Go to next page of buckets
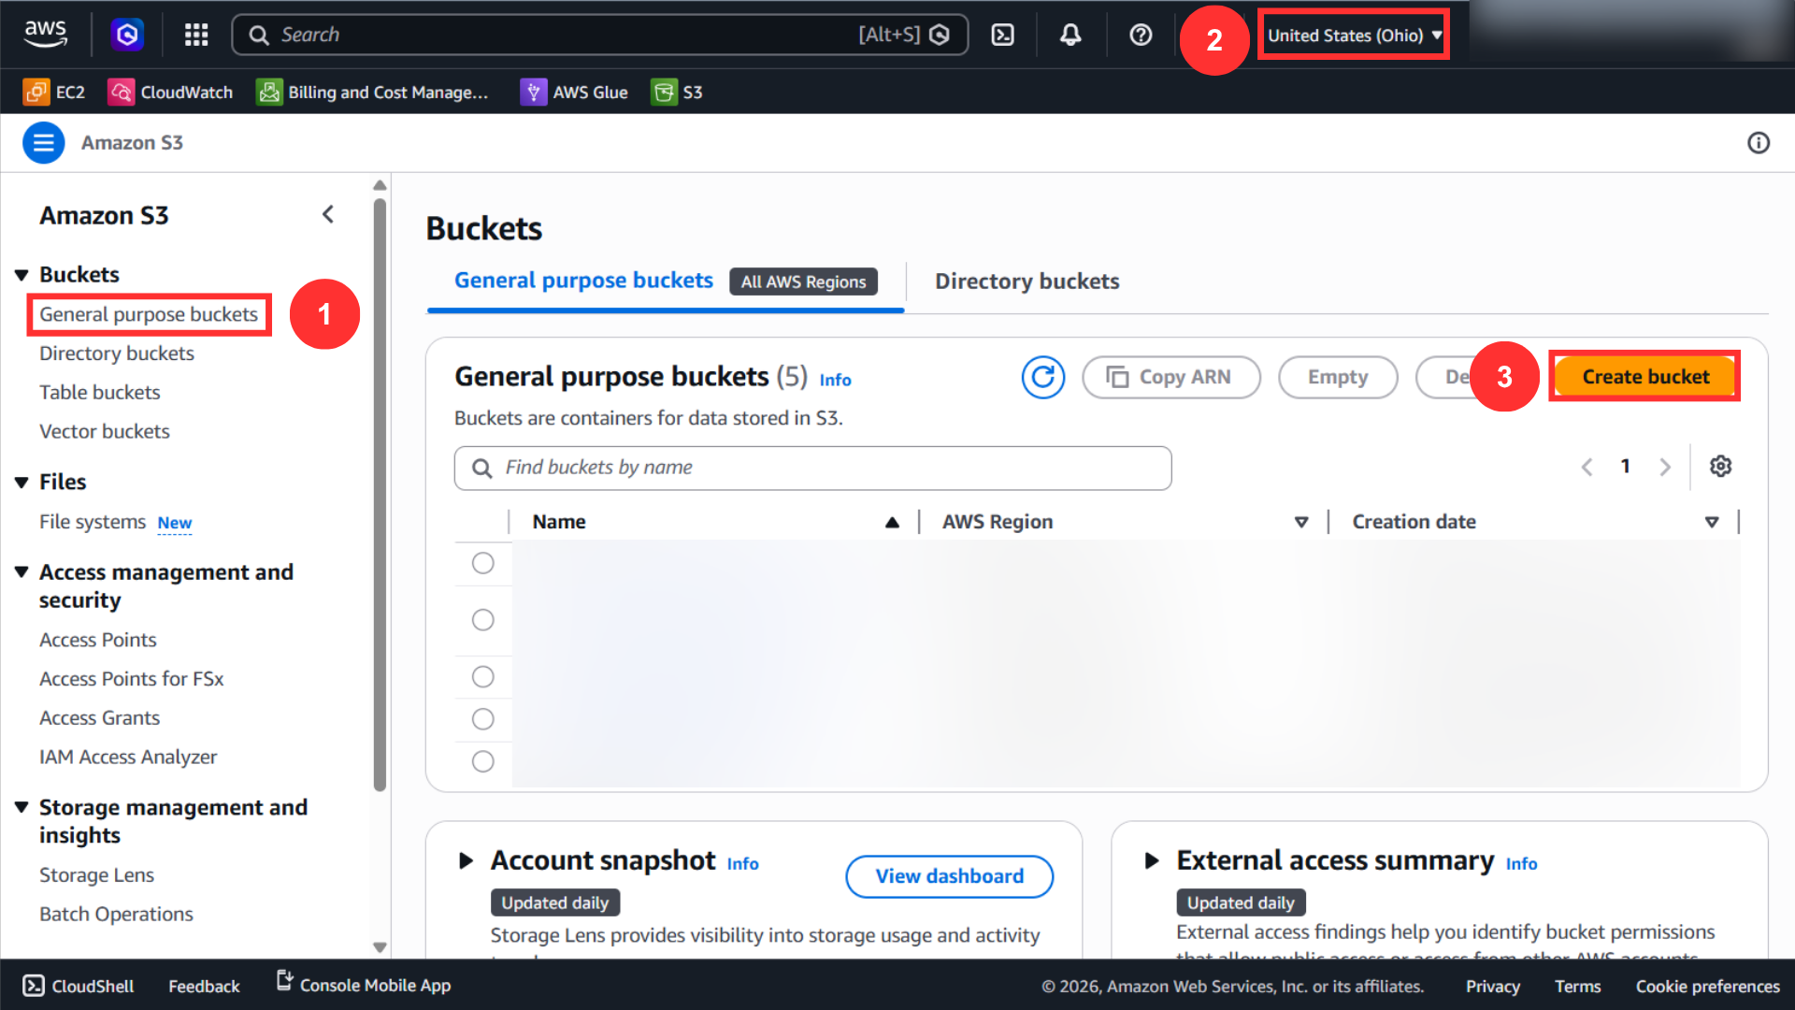Image resolution: width=1795 pixels, height=1010 pixels. tap(1665, 467)
